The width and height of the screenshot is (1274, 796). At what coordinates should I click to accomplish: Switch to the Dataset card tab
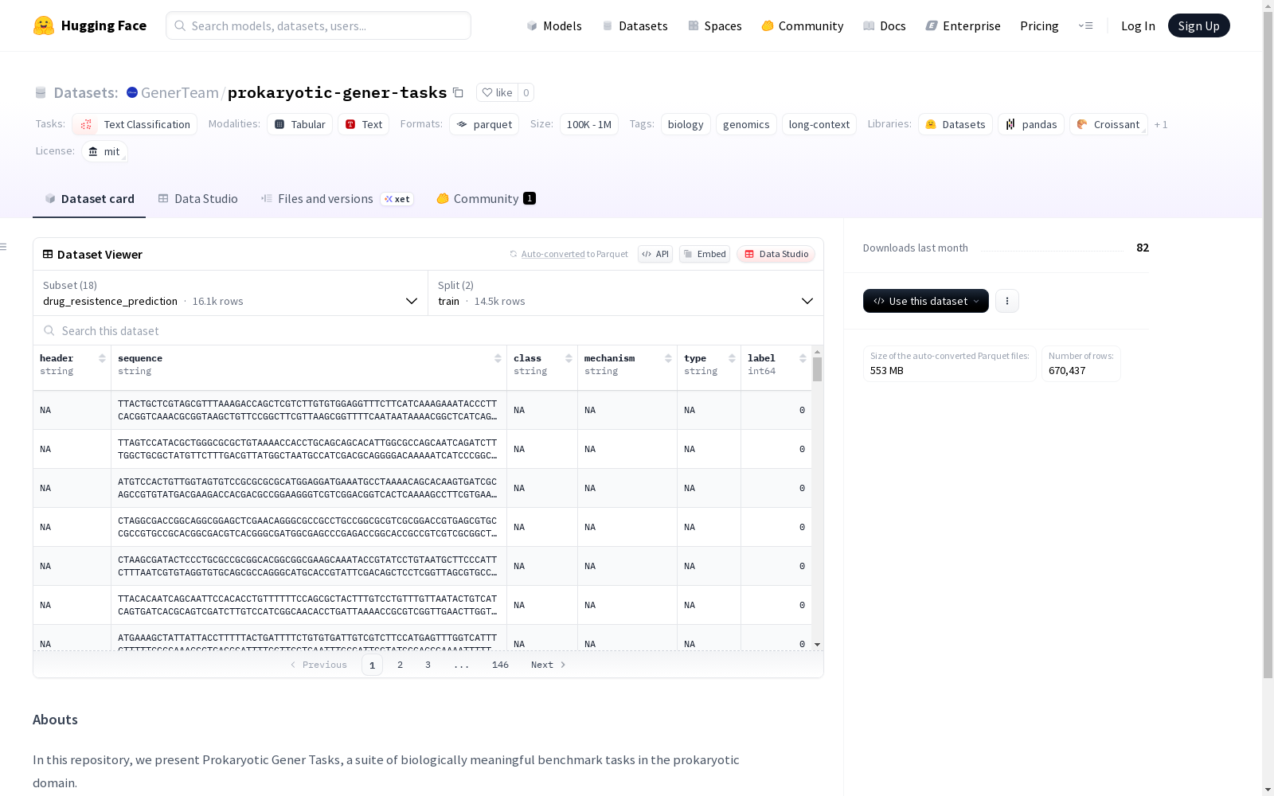pyautogui.click(x=89, y=199)
